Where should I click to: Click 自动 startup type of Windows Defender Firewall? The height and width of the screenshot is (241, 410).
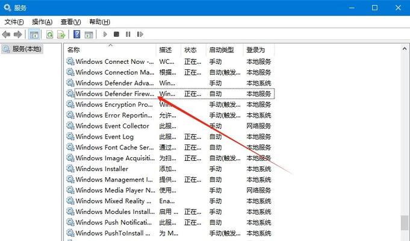pyautogui.click(x=216, y=94)
